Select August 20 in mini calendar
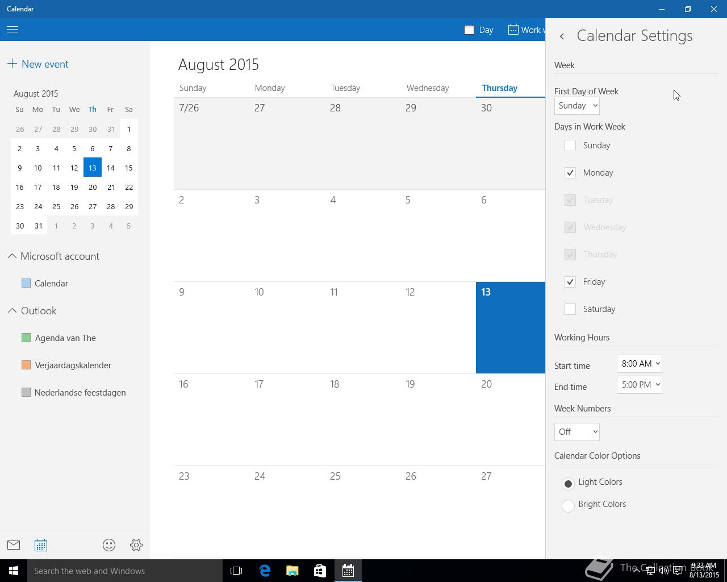The width and height of the screenshot is (727, 582). coord(92,187)
